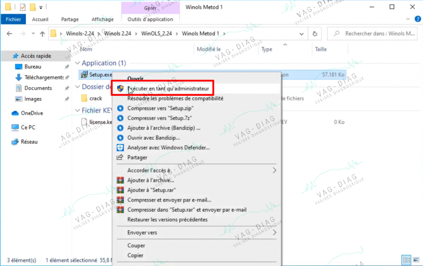Viewport: 423px width, 266px height.
Task: Open the Fichier menu tab
Action: (x=13, y=19)
